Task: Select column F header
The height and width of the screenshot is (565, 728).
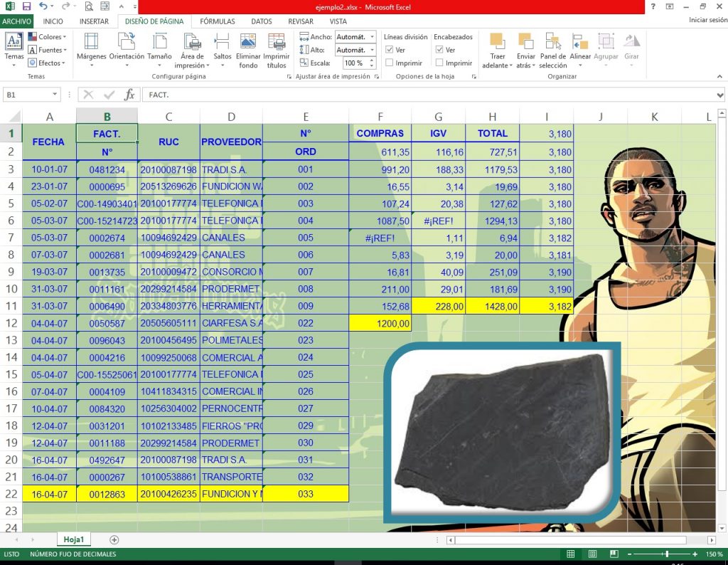Action: tap(380, 117)
